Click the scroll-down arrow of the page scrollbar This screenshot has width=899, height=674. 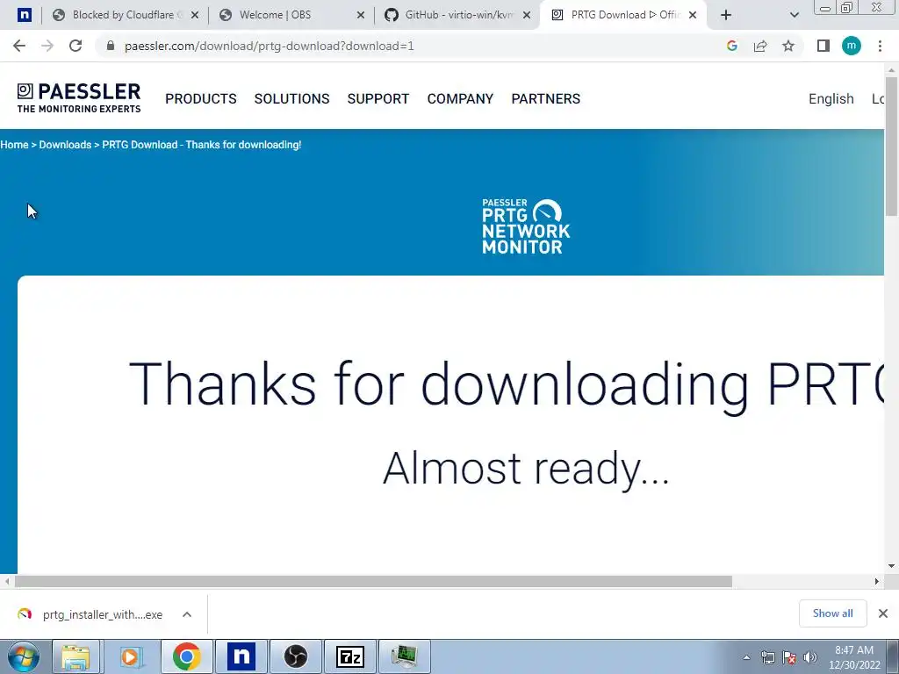[891, 566]
